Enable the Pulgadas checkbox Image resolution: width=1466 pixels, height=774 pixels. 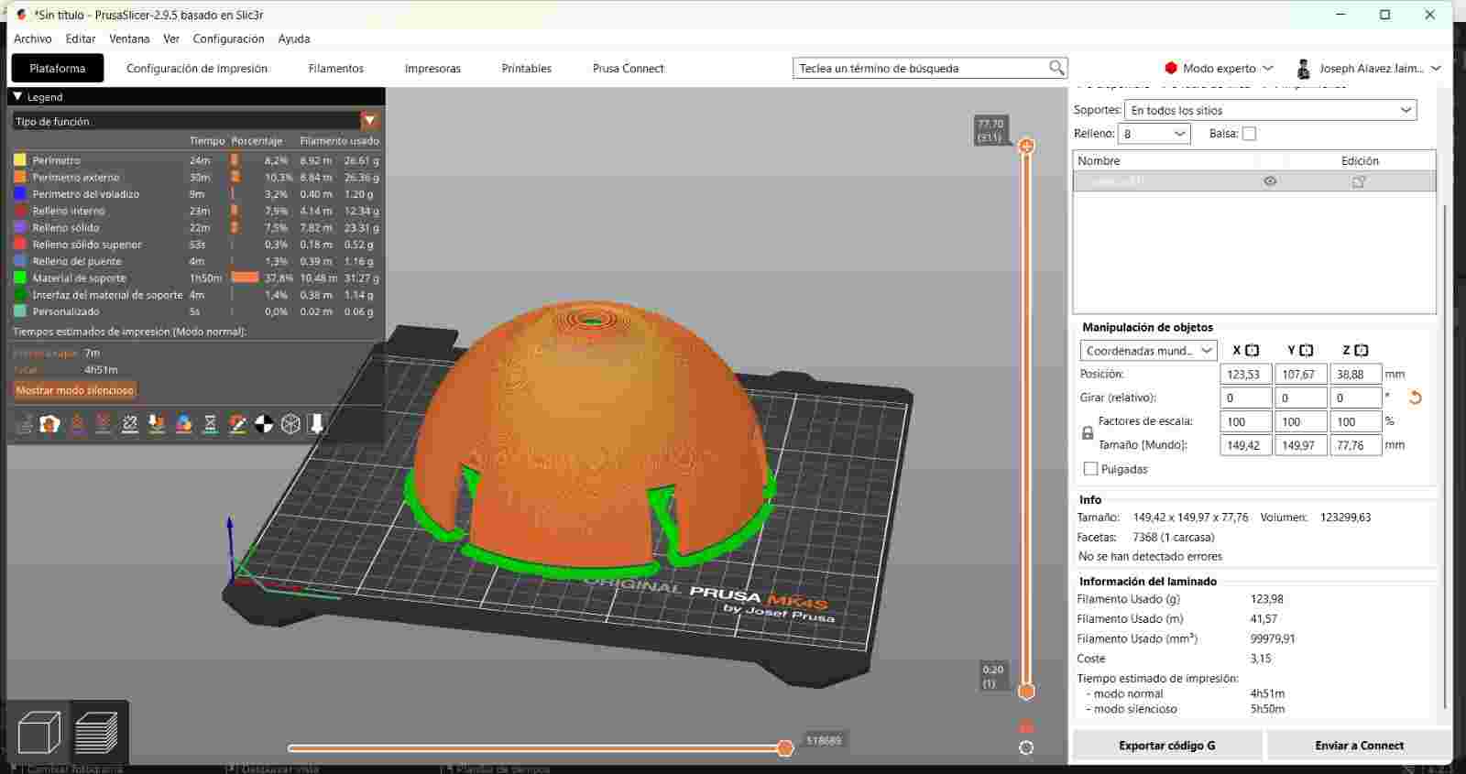(x=1090, y=469)
